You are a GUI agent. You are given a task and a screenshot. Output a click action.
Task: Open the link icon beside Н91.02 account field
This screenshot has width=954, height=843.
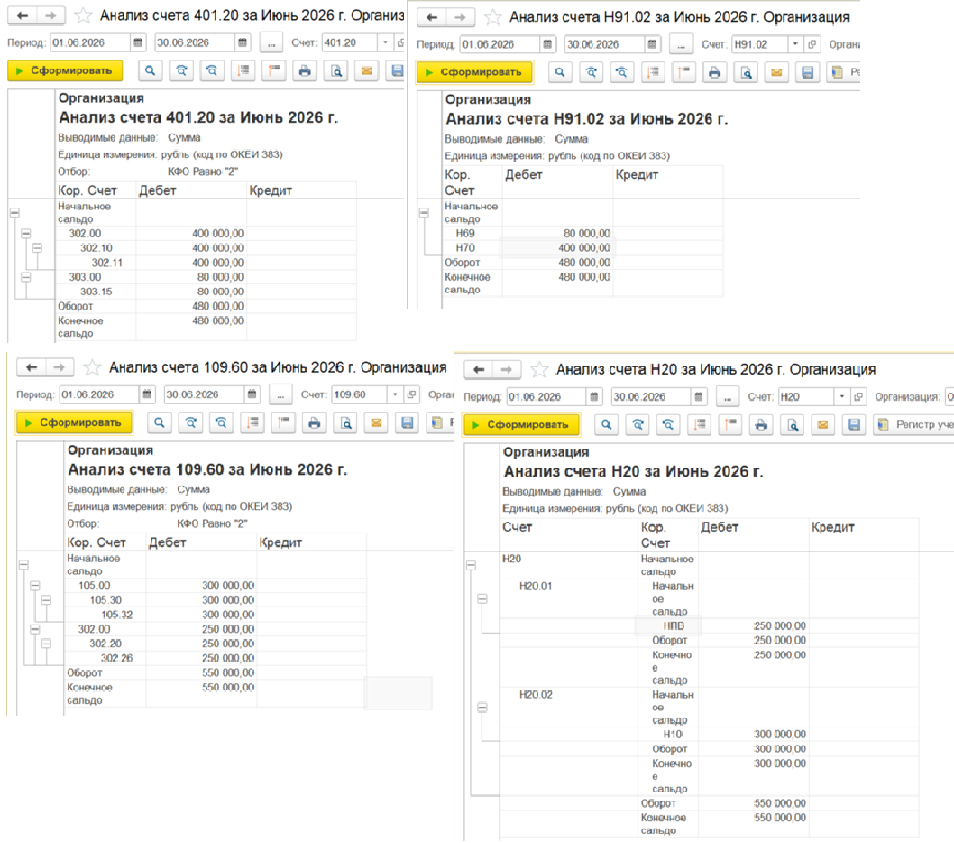tap(812, 44)
